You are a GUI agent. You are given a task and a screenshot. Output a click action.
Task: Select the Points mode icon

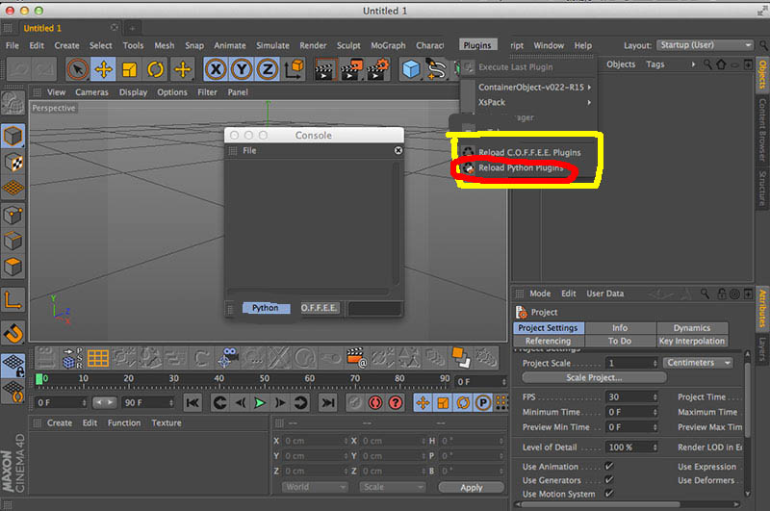coord(13,215)
